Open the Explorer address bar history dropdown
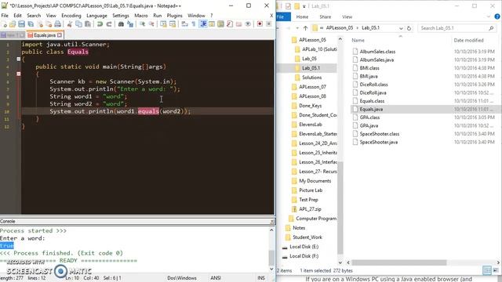This screenshot has height=282, width=502. point(401,28)
